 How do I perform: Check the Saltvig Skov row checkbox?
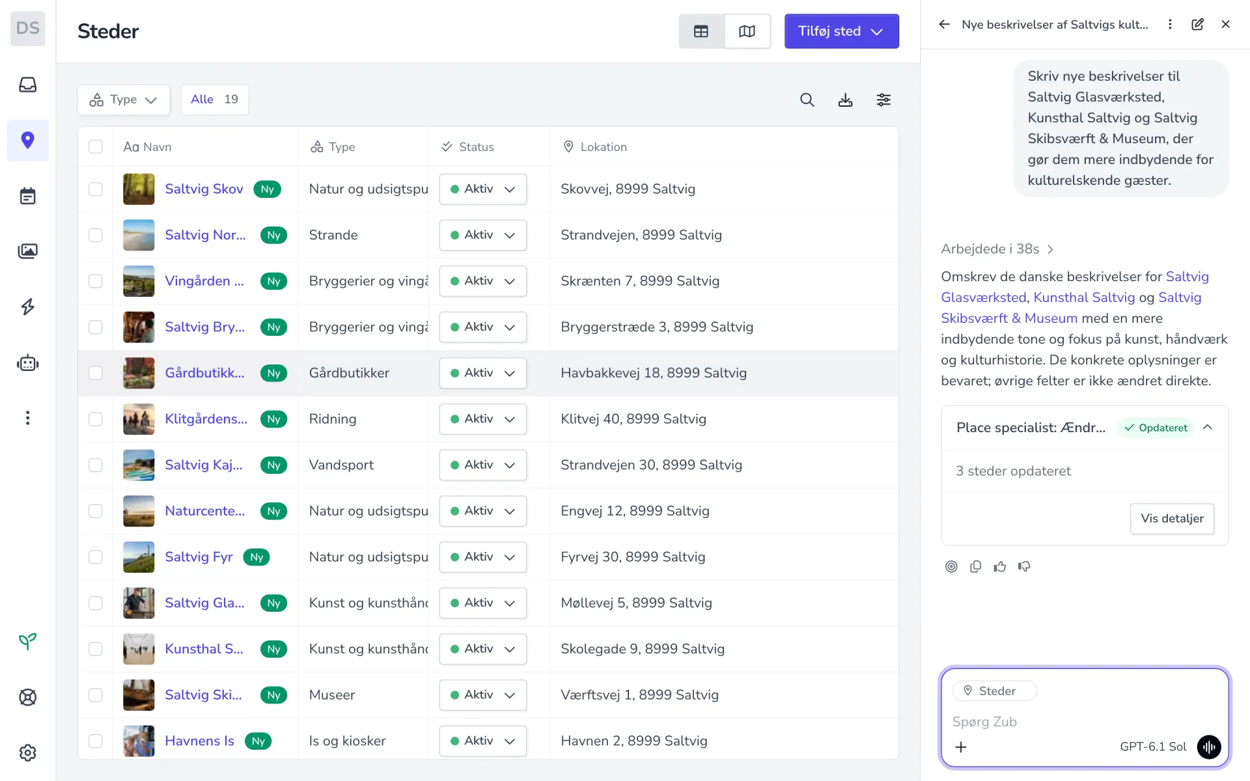(96, 189)
